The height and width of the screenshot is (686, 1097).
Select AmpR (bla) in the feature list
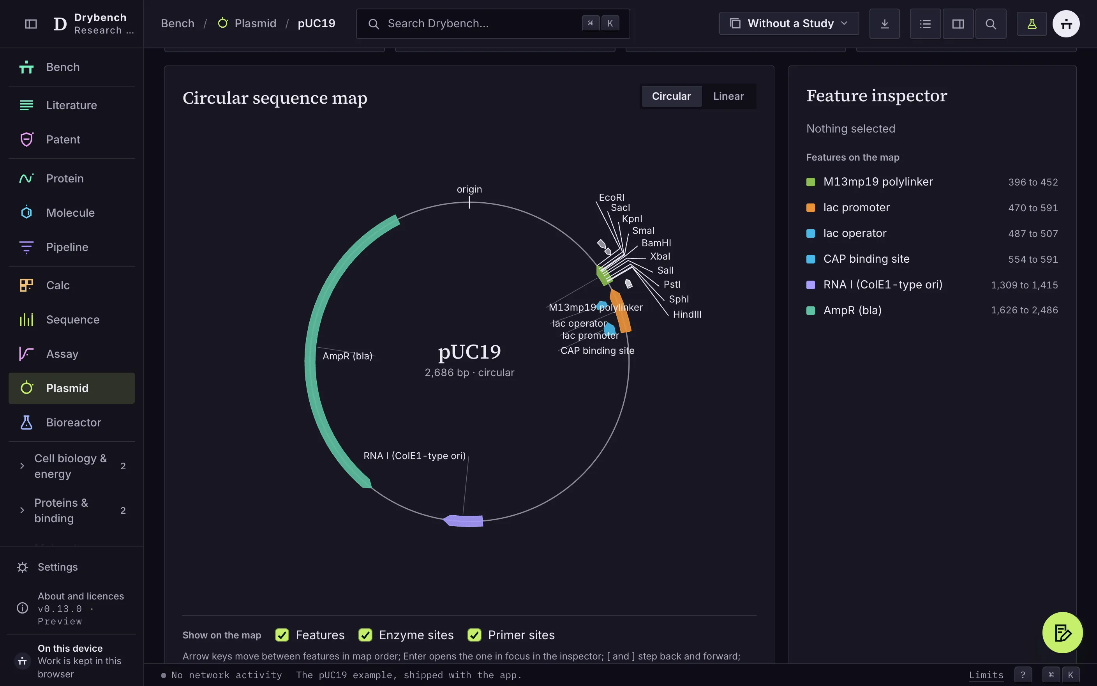(932, 310)
